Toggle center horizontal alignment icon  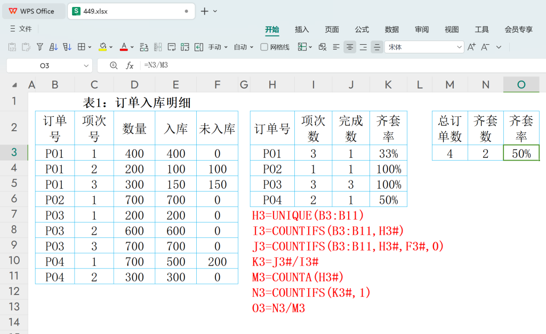pyautogui.click(x=350, y=47)
